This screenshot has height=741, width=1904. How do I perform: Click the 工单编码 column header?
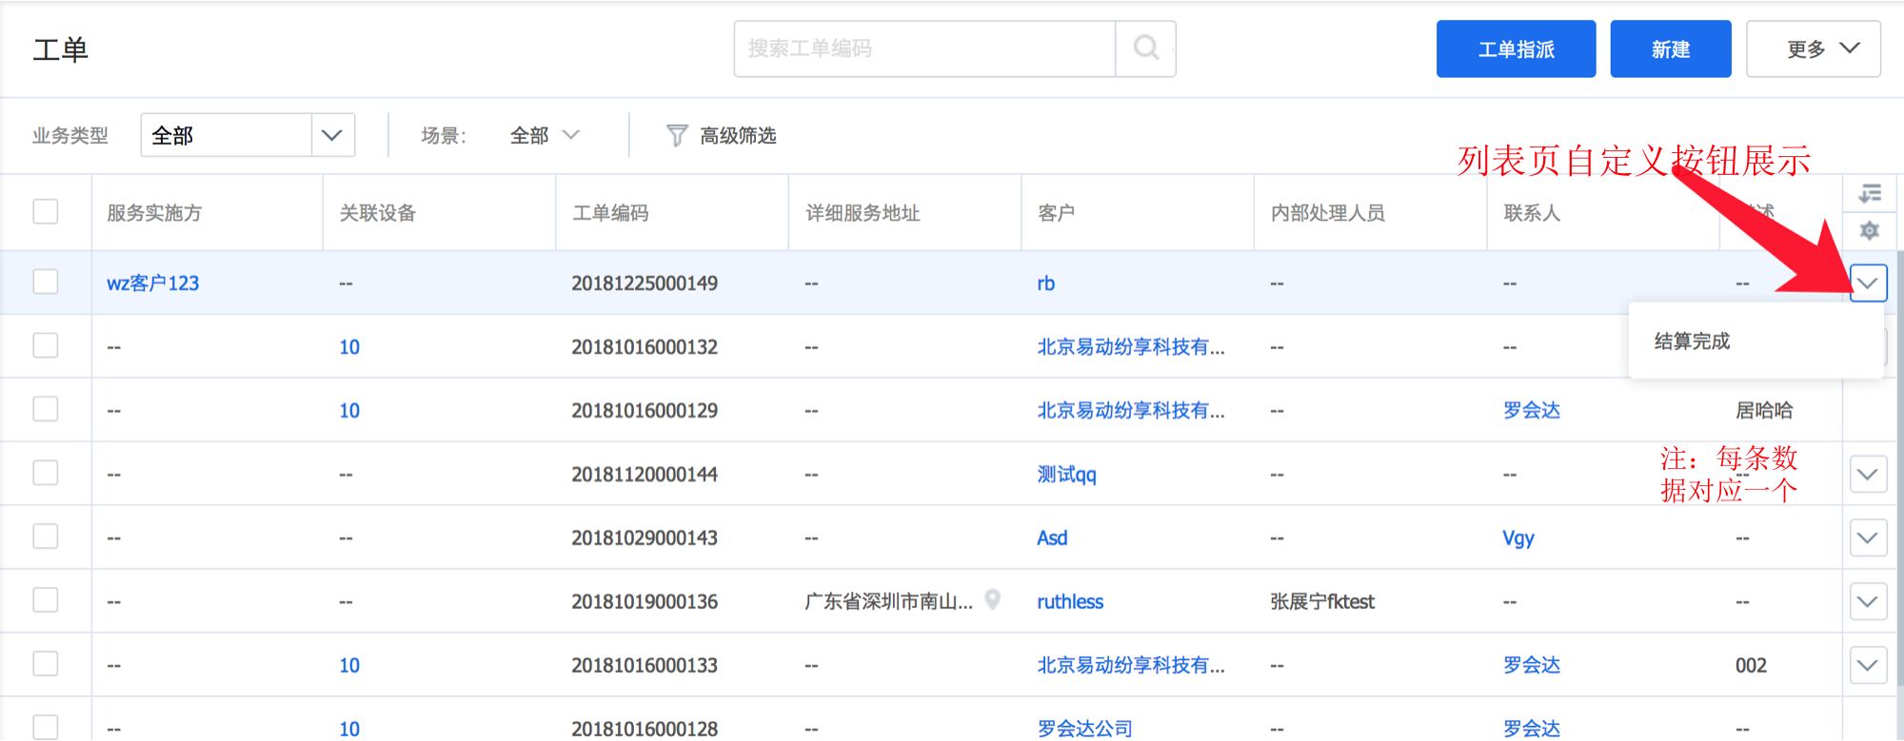tap(610, 213)
